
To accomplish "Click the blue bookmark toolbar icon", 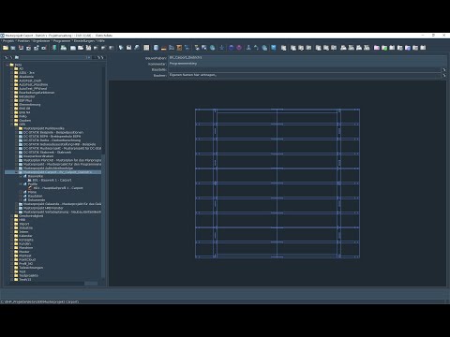I will coord(274,48).
